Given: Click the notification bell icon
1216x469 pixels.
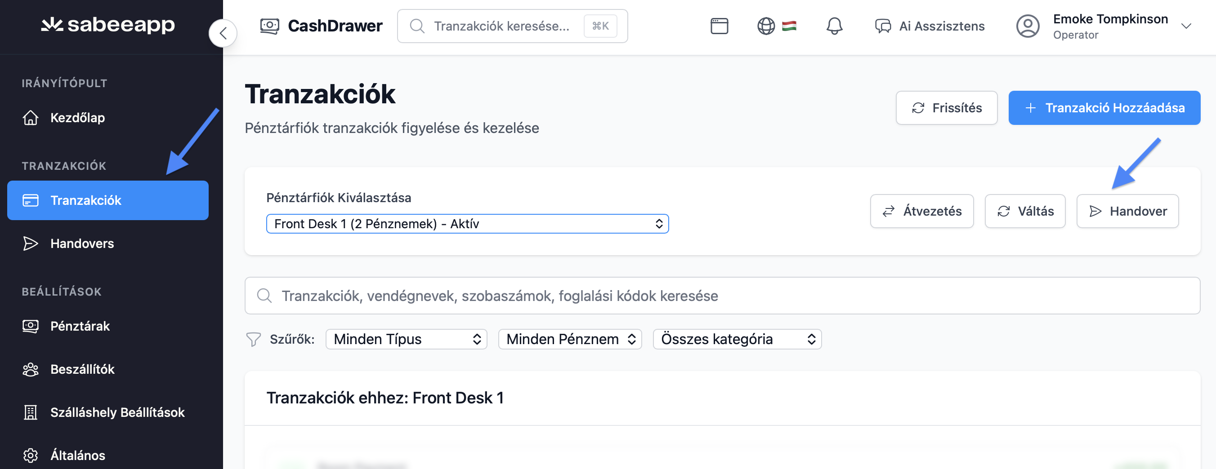Looking at the screenshot, I should (x=834, y=26).
